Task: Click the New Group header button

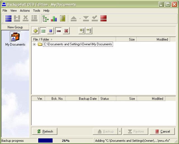Action: tap(15, 27)
